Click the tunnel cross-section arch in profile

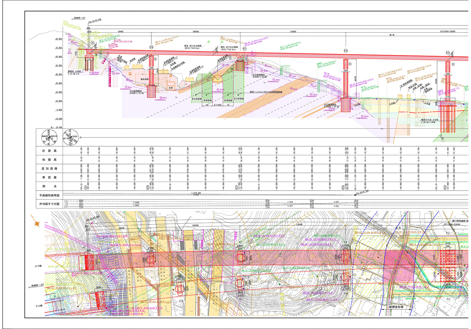[217, 79]
